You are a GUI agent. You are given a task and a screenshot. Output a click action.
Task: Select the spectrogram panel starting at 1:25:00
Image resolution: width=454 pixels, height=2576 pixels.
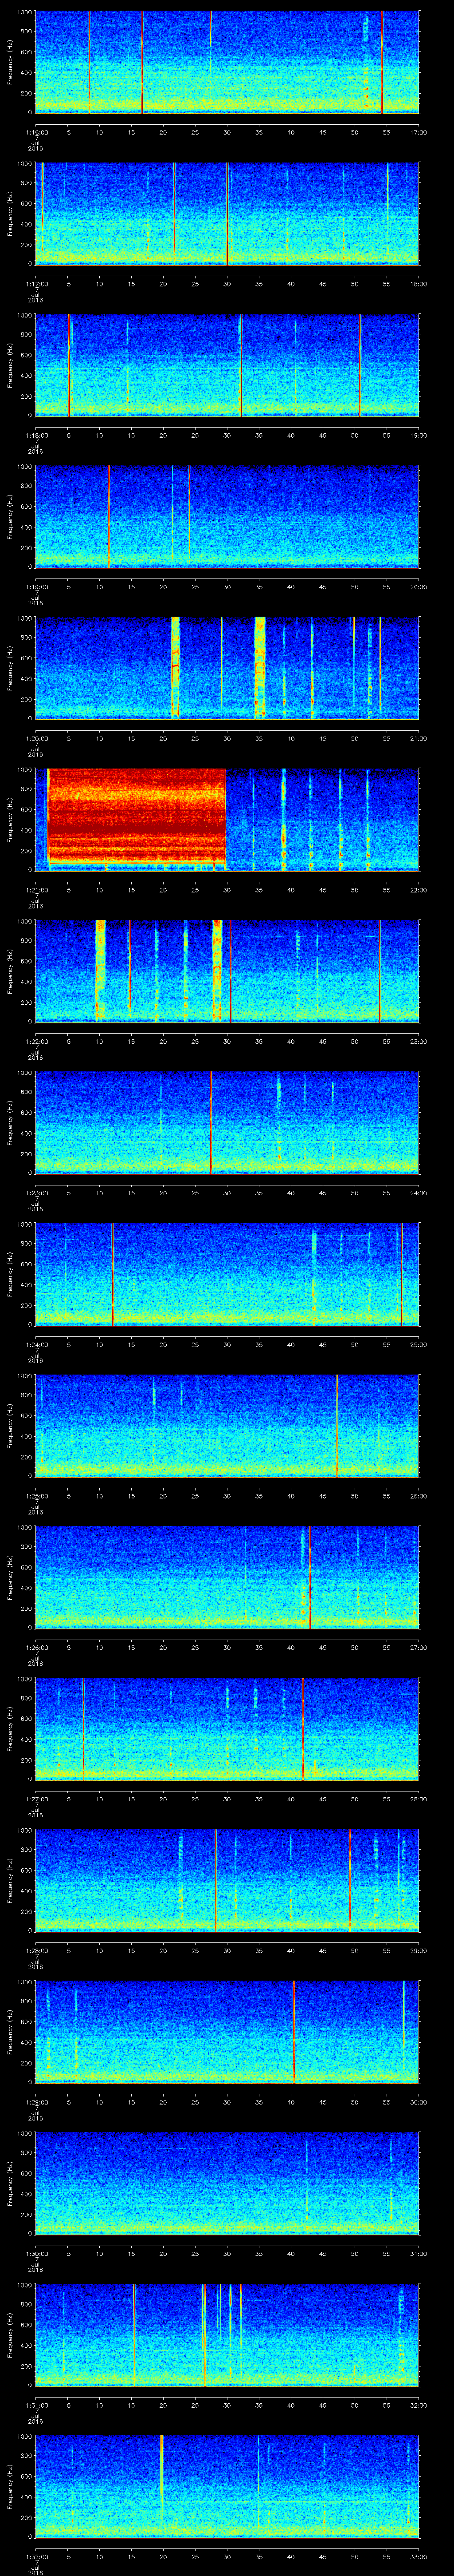click(227, 1426)
